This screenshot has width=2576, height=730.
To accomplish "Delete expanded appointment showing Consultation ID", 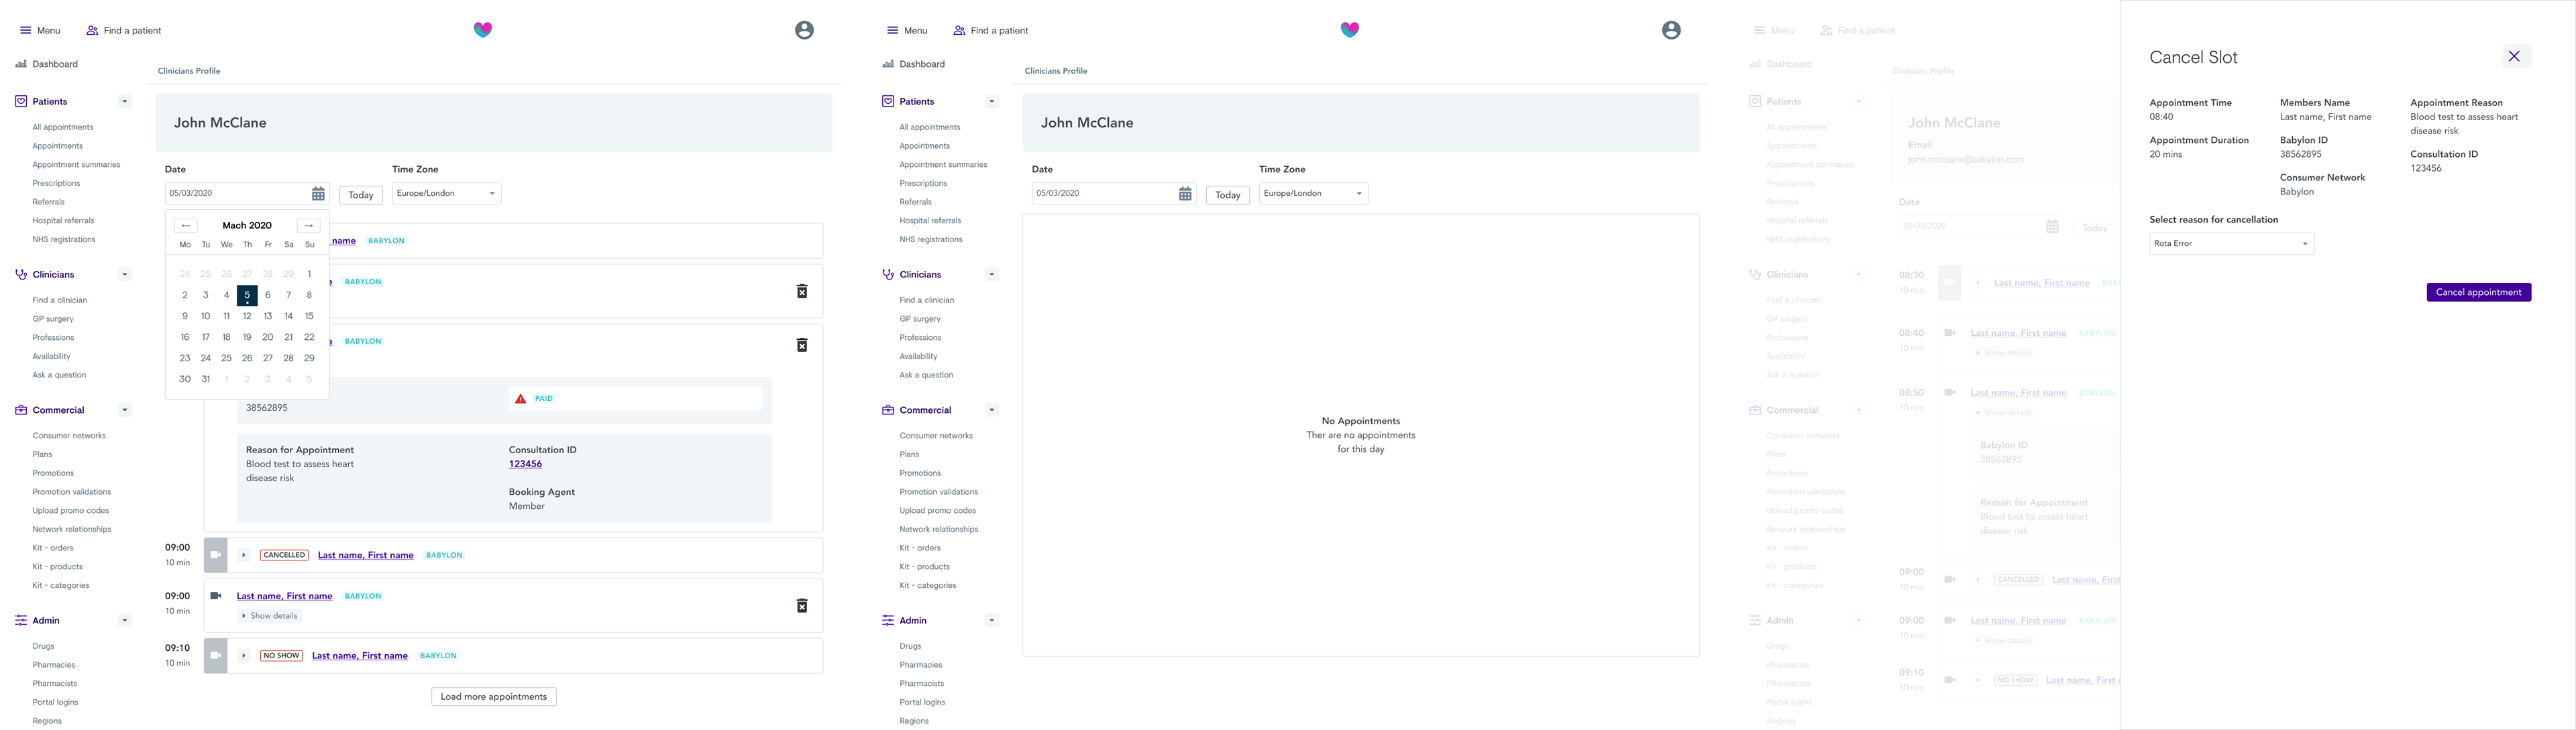I will (x=802, y=345).
